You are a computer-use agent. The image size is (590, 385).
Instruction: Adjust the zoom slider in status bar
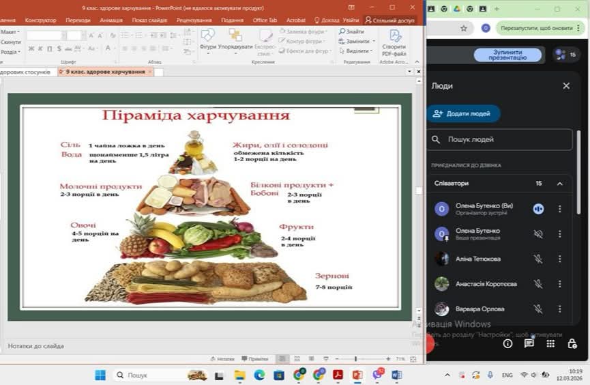tap(355, 359)
